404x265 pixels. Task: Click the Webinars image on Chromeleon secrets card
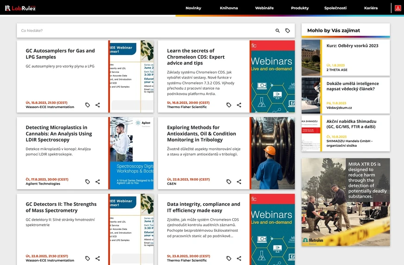point(273,77)
